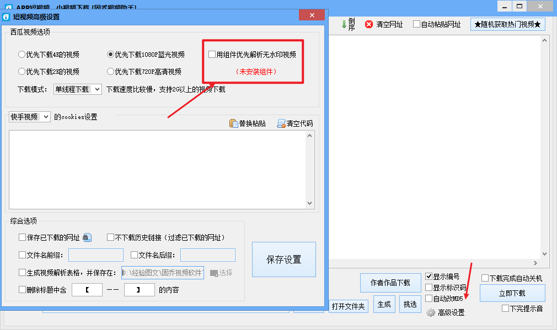The image size is (557, 330).
Task: Enable component watermark-free parsing checkbox
Action: (x=212, y=55)
